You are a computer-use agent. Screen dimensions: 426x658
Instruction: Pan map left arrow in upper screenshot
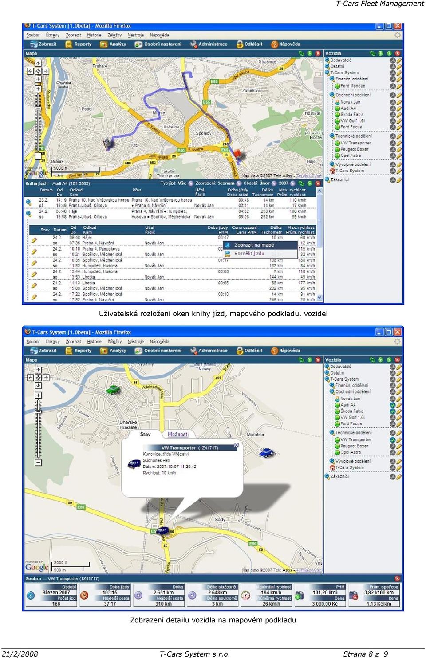click(x=30, y=71)
